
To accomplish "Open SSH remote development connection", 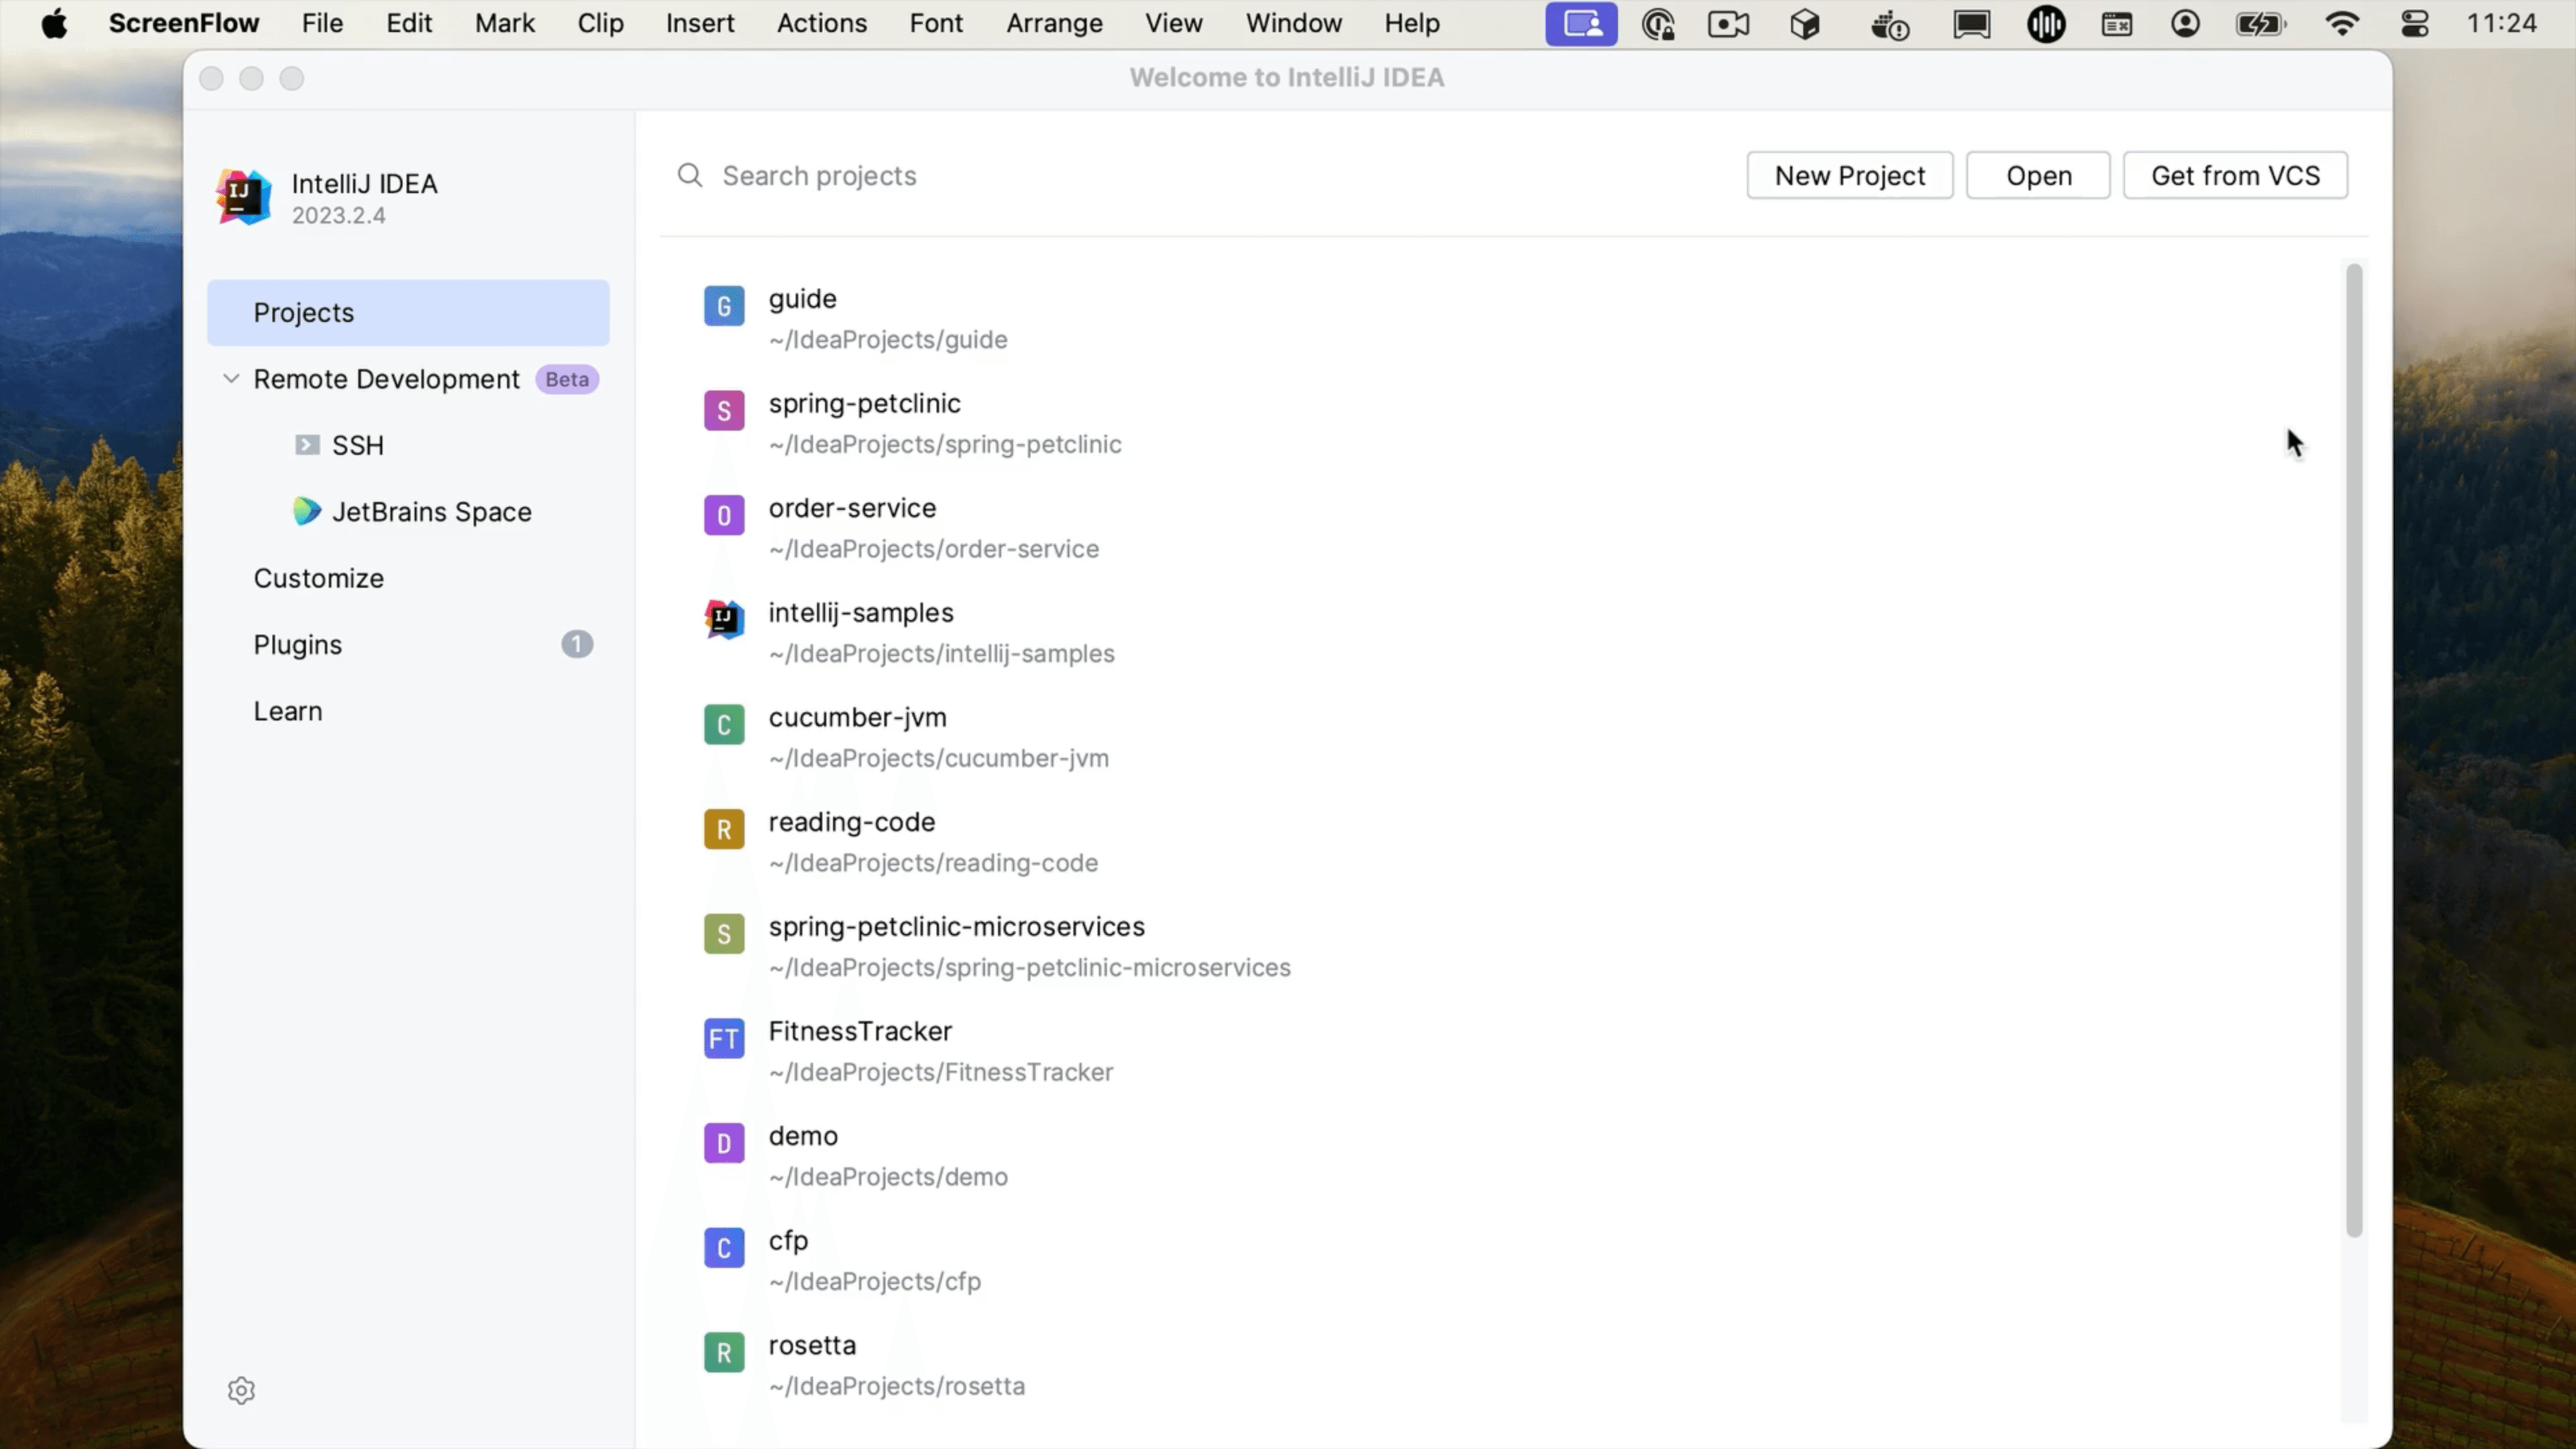I will pyautogui.click(x=359, y=444).
